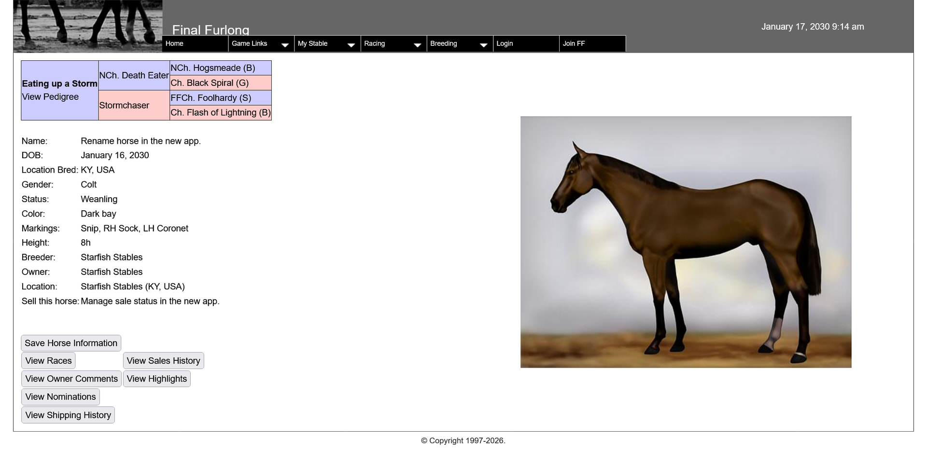Open dam Stormchaser in pedigree table
Screen dimensions: 927x465
(124, 106)
